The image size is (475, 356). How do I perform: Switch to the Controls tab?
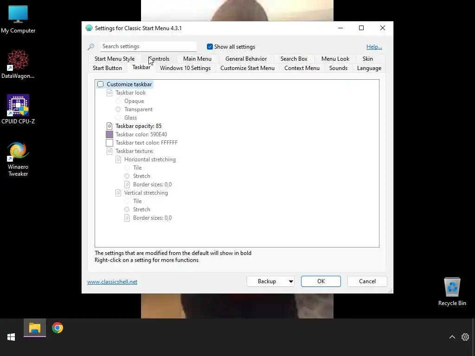(x=159, y=59)
